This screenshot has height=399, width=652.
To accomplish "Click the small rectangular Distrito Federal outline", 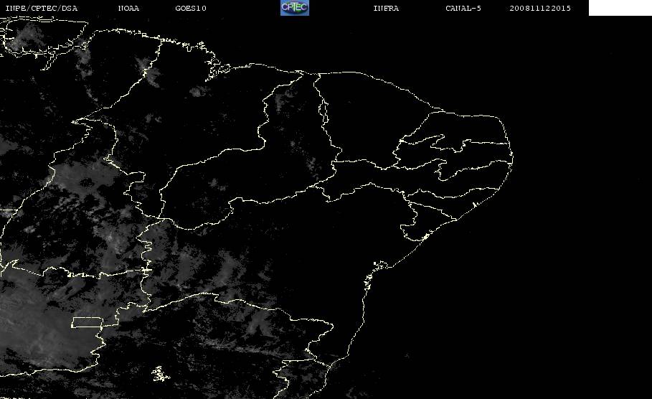I will point(87,322).
